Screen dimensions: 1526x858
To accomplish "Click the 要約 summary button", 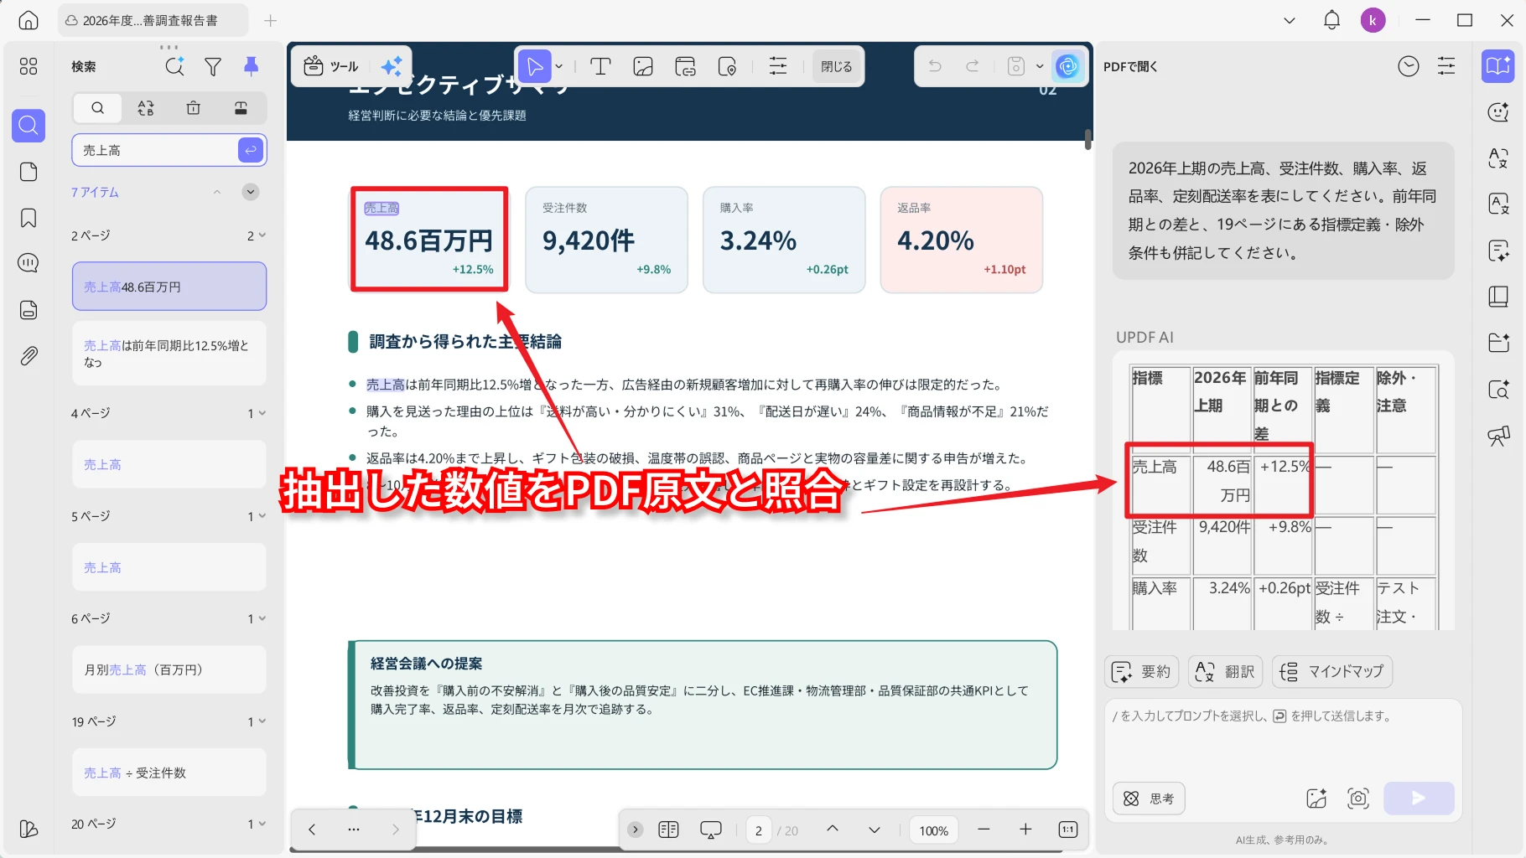I will click(x=1142, y=671).
